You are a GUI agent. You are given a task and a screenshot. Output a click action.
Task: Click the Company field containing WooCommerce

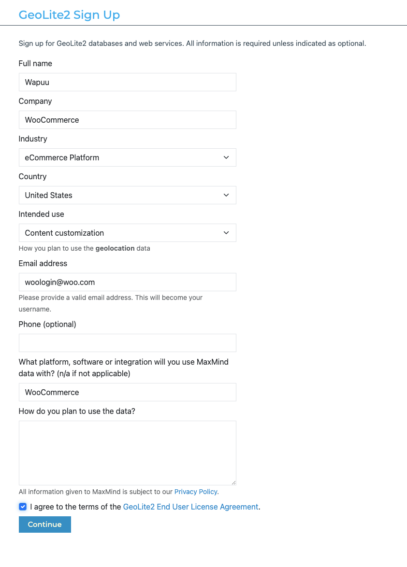pyautogui.click(x=127, y=120)
